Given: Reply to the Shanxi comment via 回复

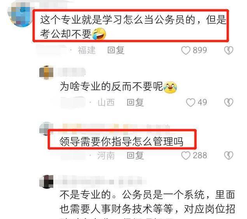Looking at the screenshot, I should (135, 102).
